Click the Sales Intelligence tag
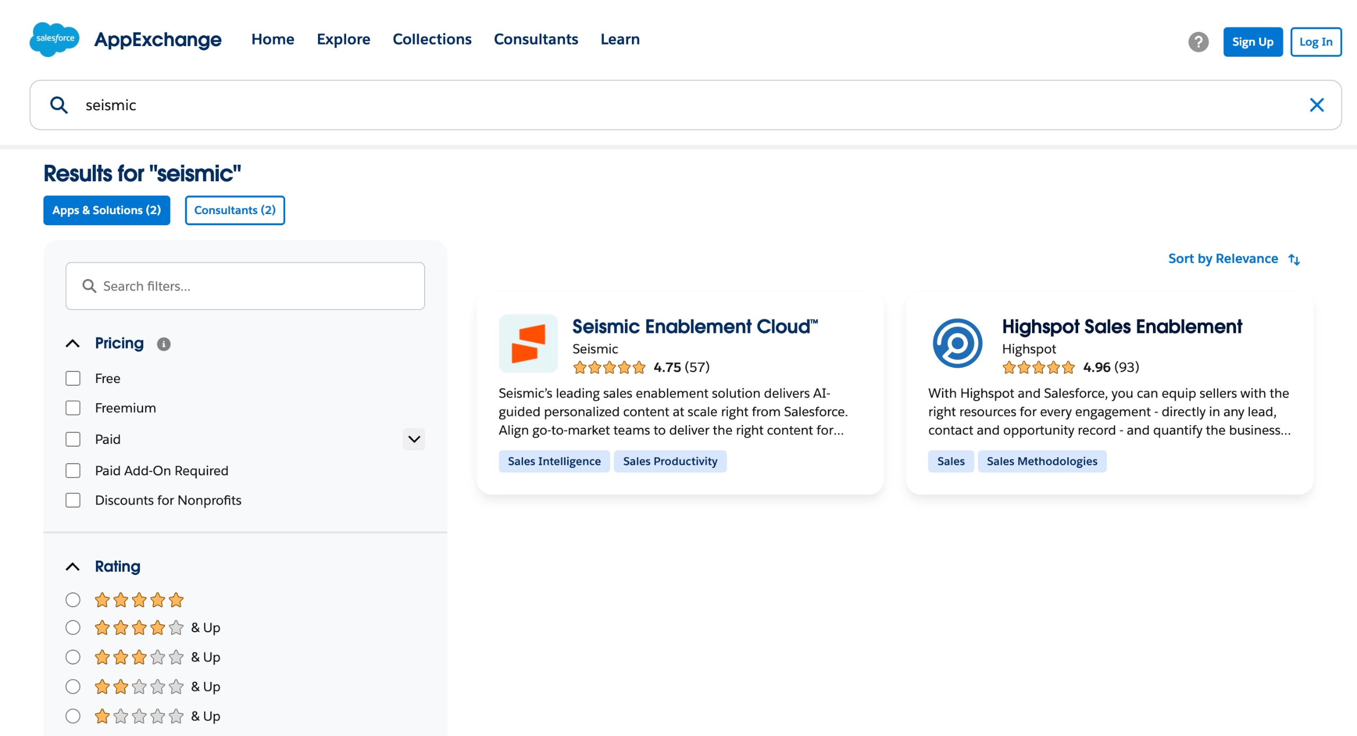The image size is (1357, 736). [554, 462]
